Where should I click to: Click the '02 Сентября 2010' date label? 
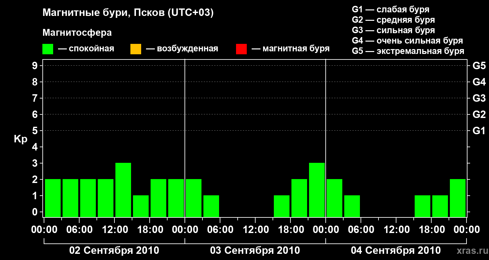coord(114,251)
